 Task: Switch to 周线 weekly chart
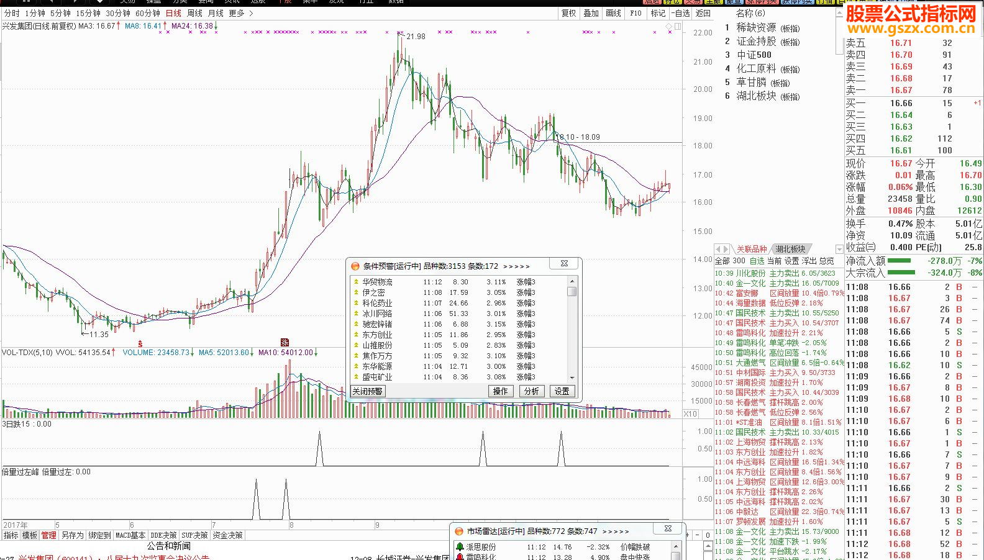click(x=194, y=13)
